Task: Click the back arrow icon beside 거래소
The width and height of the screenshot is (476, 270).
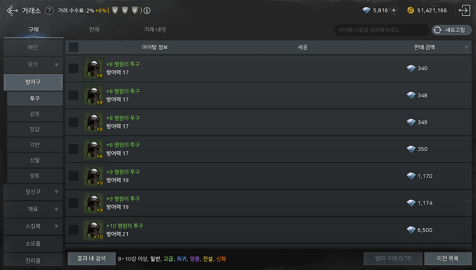Action: point(12,10)
